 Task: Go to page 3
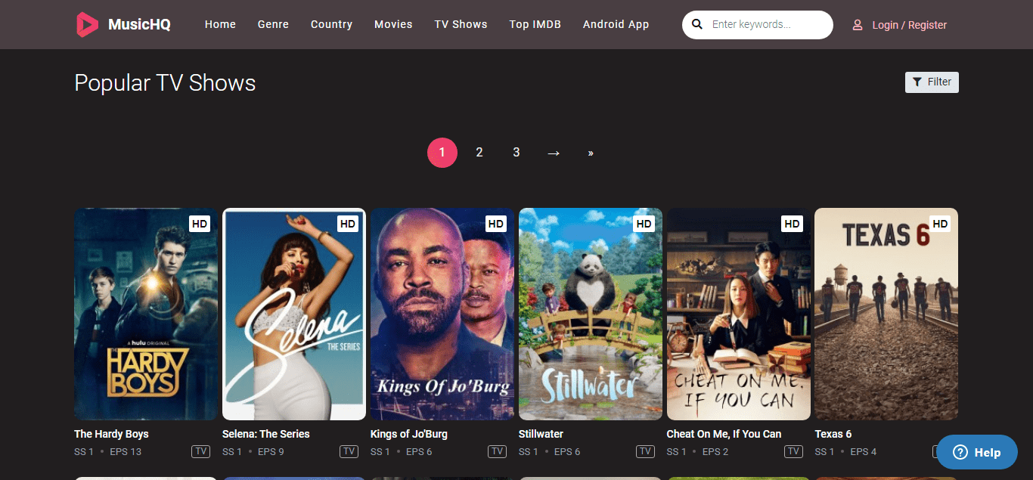[x=516, y=153]
